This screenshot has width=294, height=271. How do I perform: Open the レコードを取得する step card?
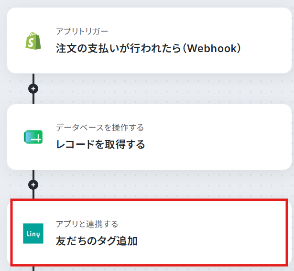(150, 137)
